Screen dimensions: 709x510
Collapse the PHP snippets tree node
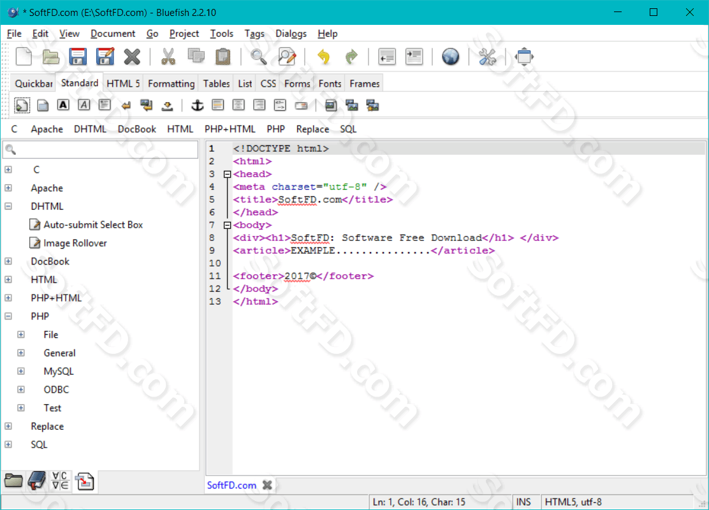coord(8,316)
